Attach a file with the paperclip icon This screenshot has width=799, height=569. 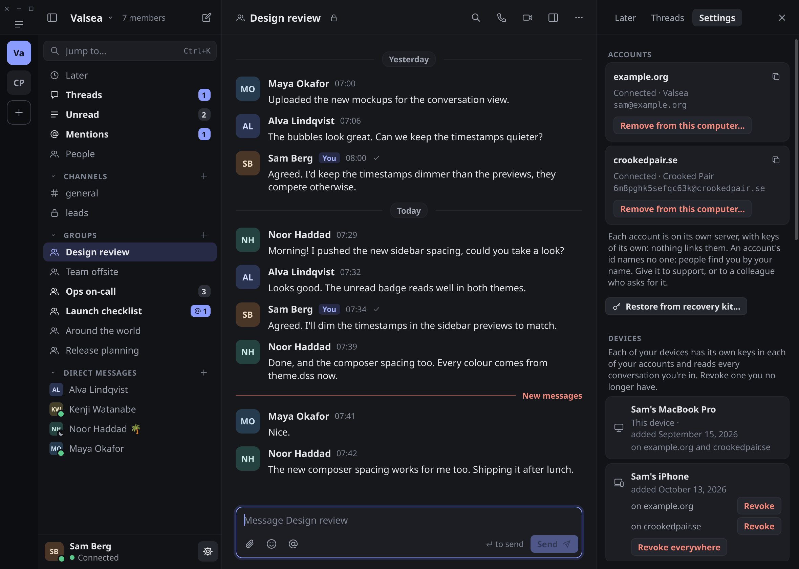tap(250, 543)
